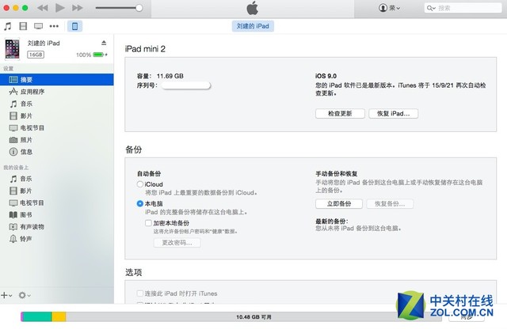Select the iPad device icon button
The image size is (507, 329).
[x=74, y=26]
